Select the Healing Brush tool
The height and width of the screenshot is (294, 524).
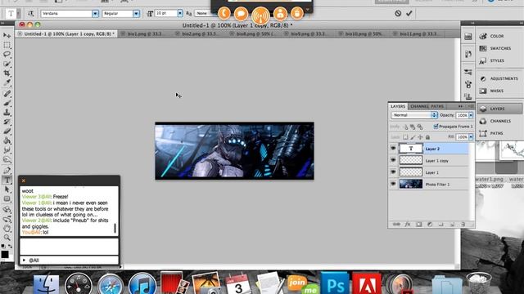7,94
